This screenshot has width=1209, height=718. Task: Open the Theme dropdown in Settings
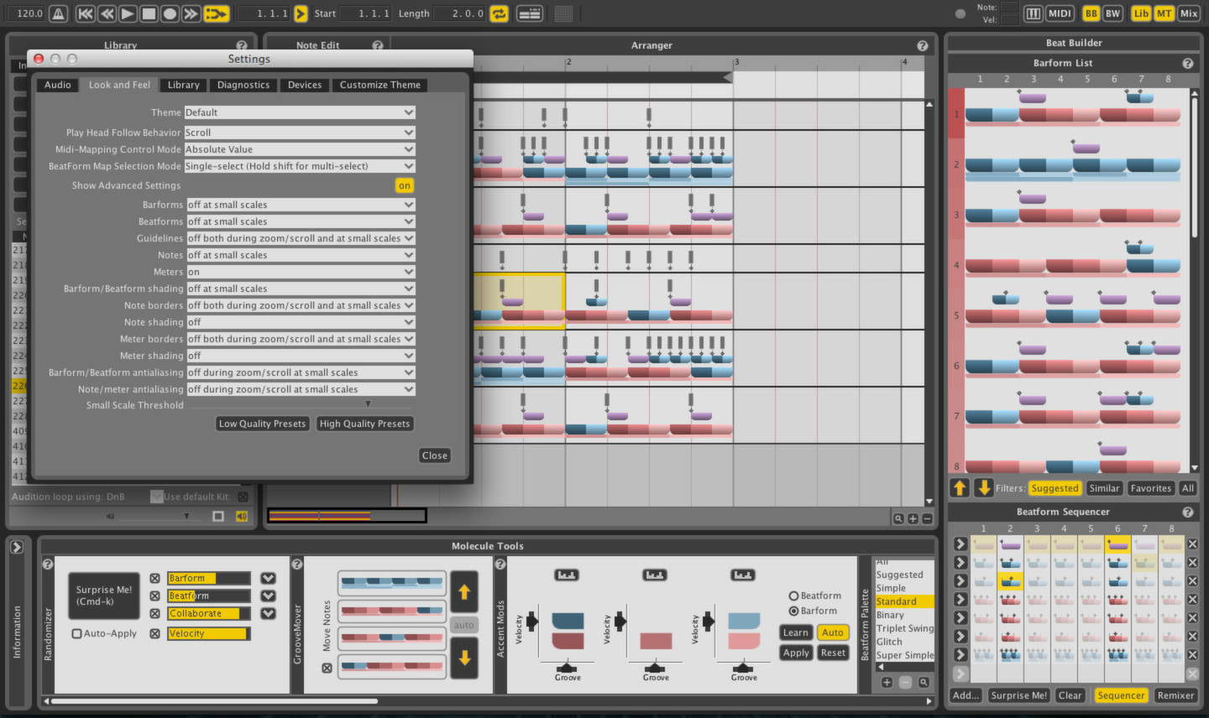(300, 112)
